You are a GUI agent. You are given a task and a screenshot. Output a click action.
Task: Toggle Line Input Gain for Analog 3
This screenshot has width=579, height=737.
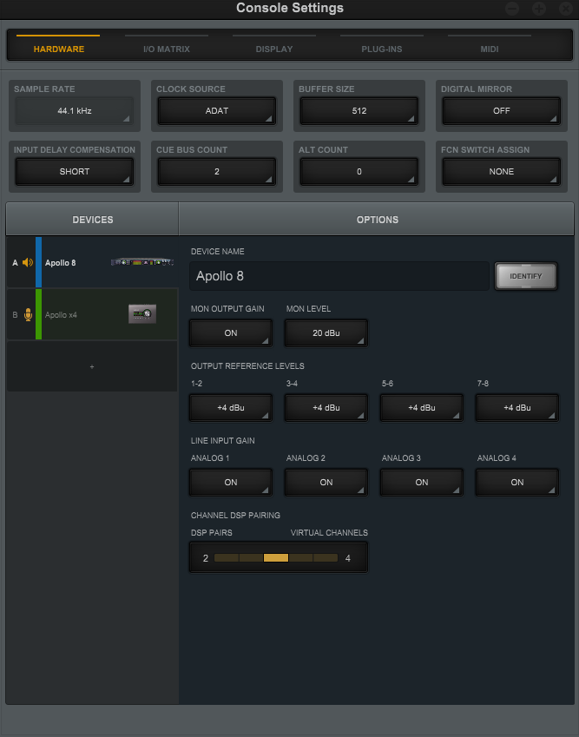click(422, 483)
